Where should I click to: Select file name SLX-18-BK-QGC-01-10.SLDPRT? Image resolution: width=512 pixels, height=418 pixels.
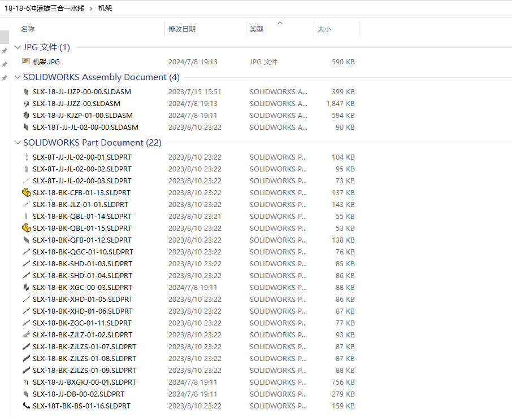click(x=83, y=252)
